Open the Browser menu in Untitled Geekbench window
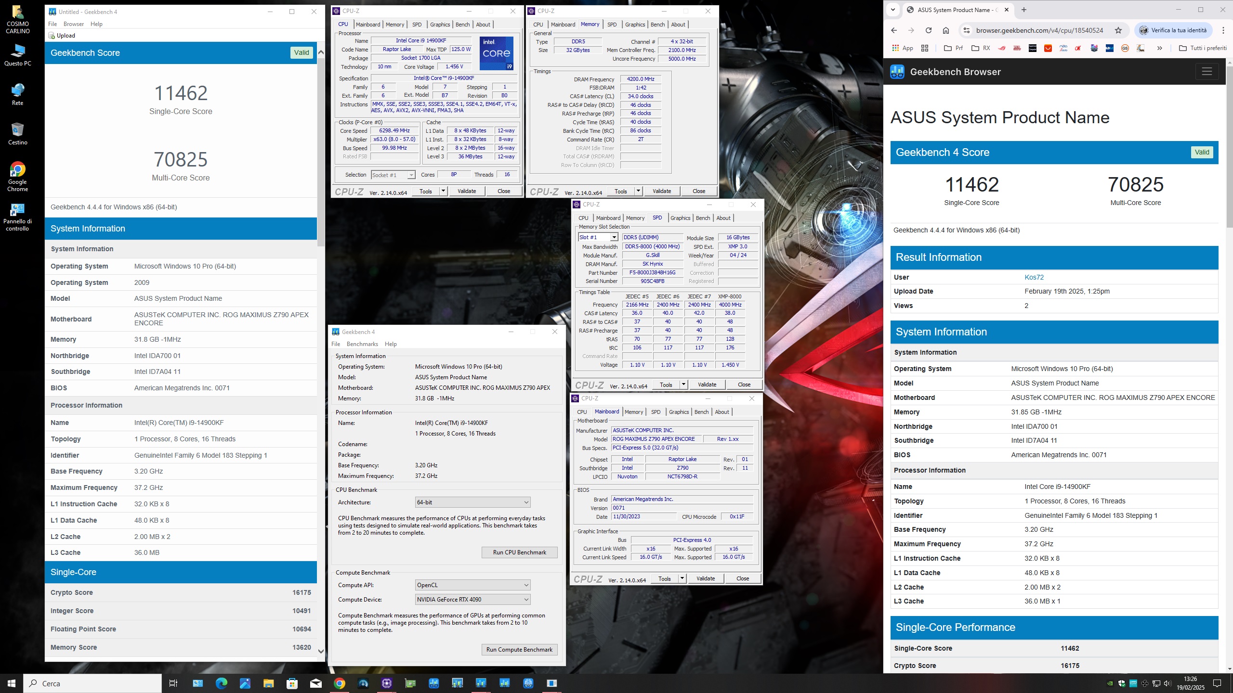Screen dimensions: 1233x693 [x=74, y=24]
